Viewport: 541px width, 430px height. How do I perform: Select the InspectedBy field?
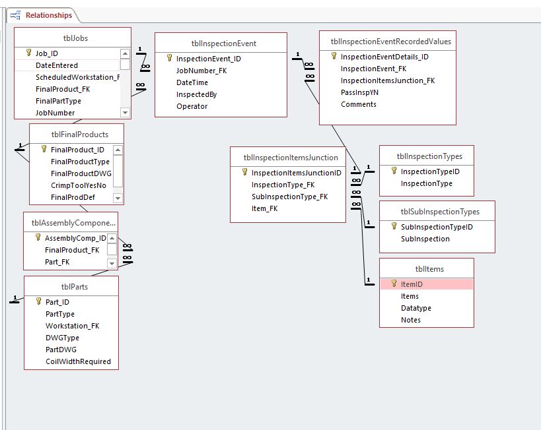[196, 94]
